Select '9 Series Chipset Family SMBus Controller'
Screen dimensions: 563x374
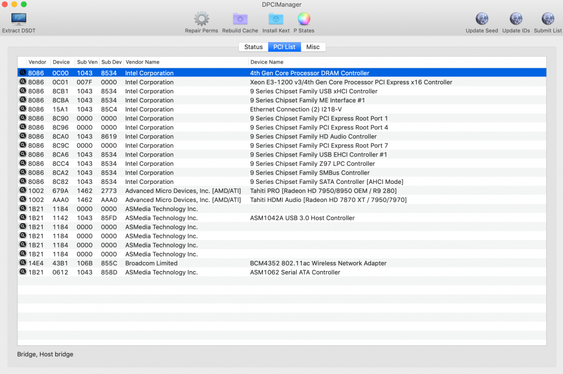click(310, 173)
